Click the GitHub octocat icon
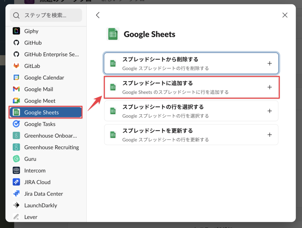The height and width of the screenshot is (228, 302). pyautogui.click(x=16, y=43)
